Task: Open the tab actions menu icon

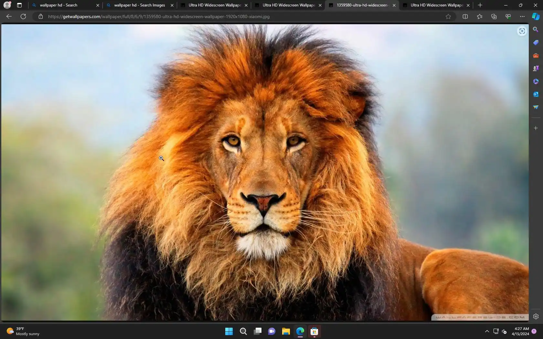Action: coord(19,5)
